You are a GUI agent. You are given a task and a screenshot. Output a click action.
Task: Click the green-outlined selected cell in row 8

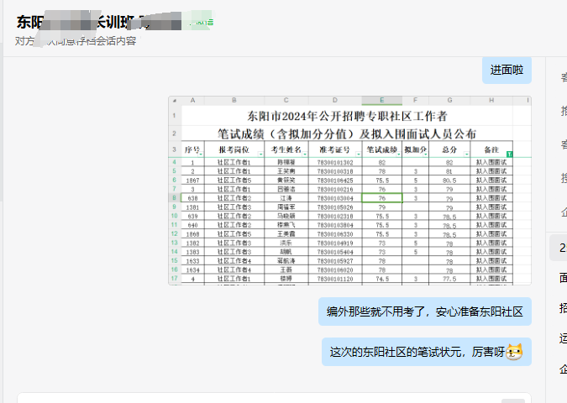point(382,198)
